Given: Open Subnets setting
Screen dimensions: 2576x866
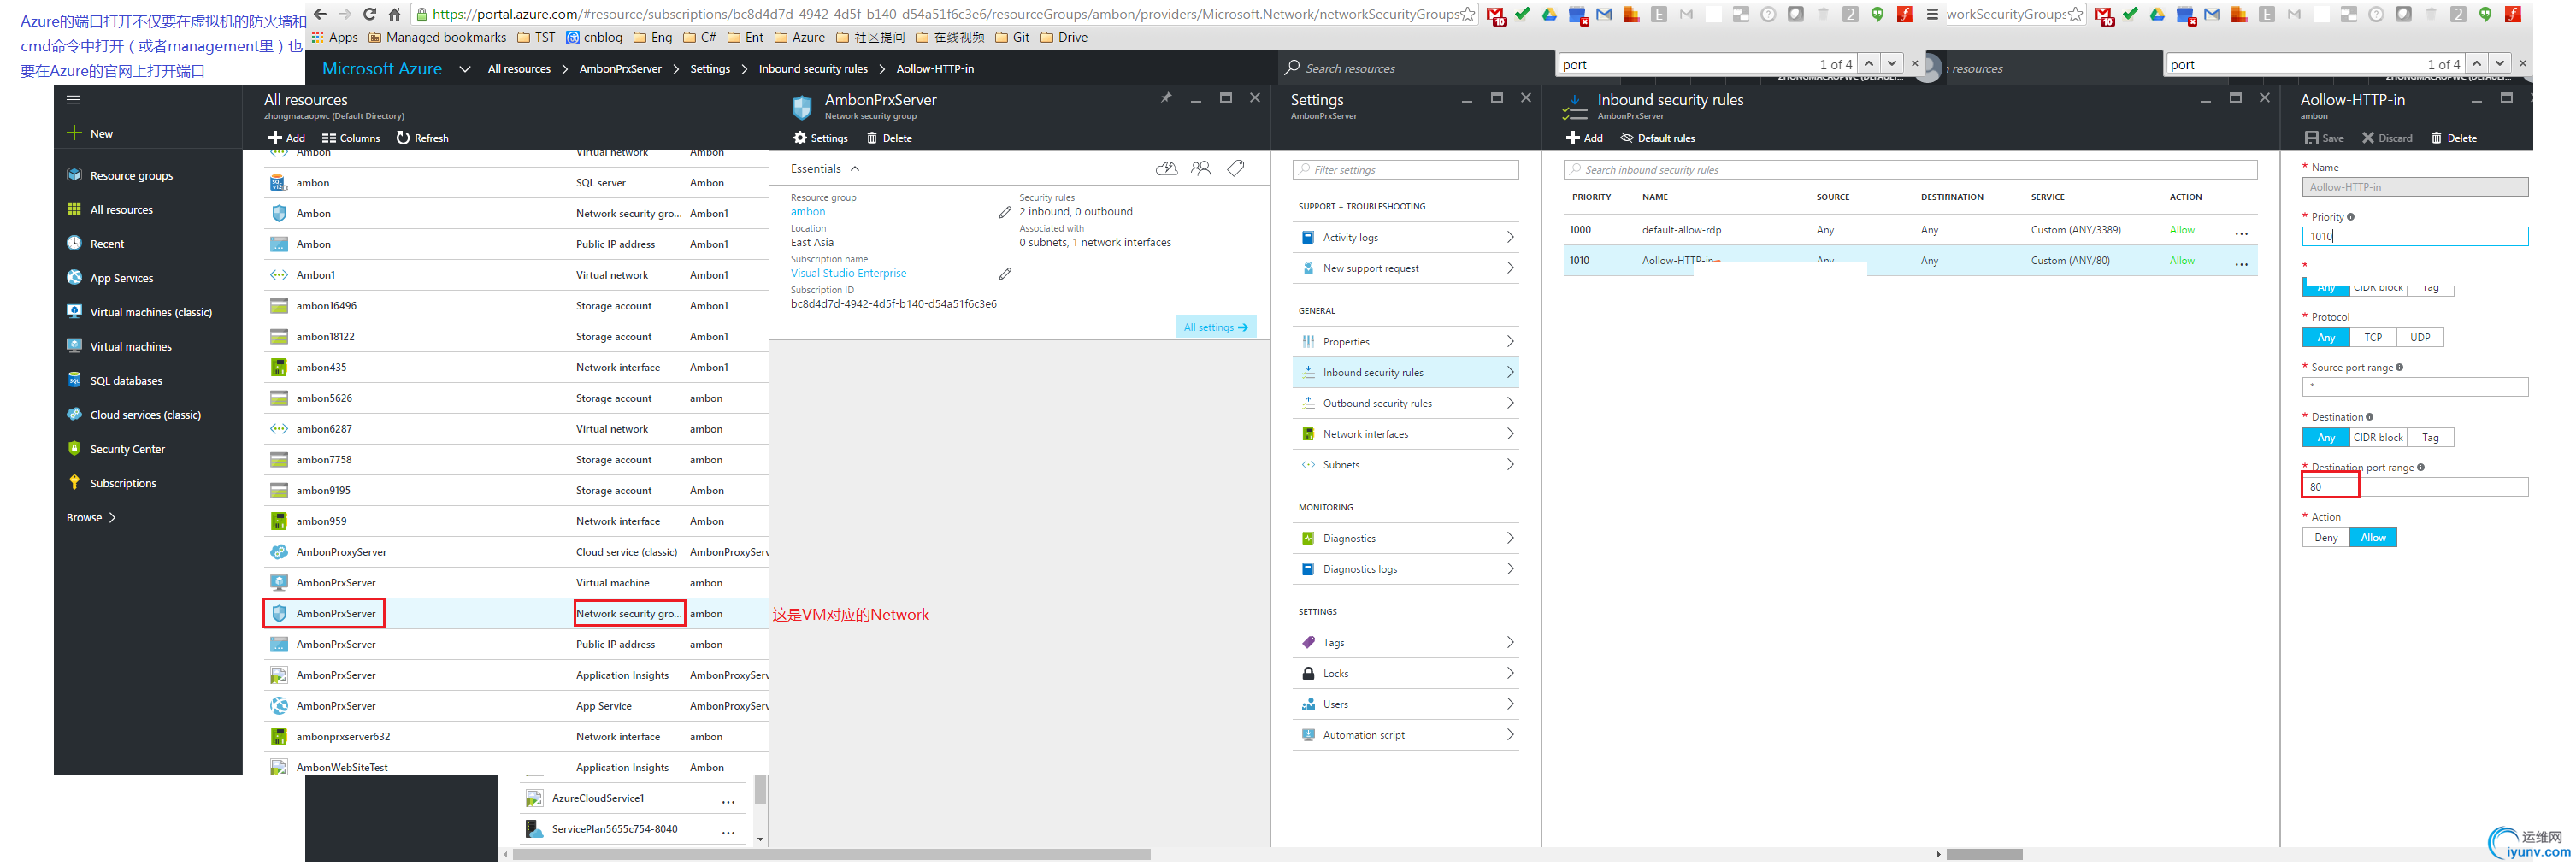Looking at the screenshot, I should click(1405, 465).
